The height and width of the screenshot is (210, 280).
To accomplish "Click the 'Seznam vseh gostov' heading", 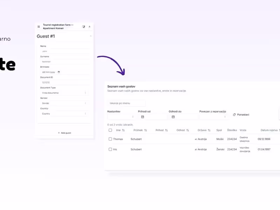I will coord(121,86).
